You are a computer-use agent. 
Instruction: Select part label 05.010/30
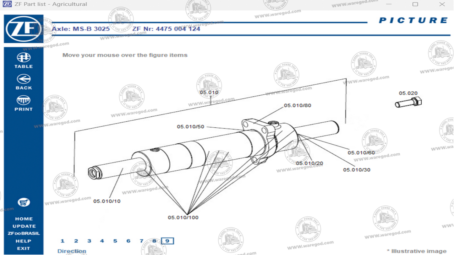point(357,170)
